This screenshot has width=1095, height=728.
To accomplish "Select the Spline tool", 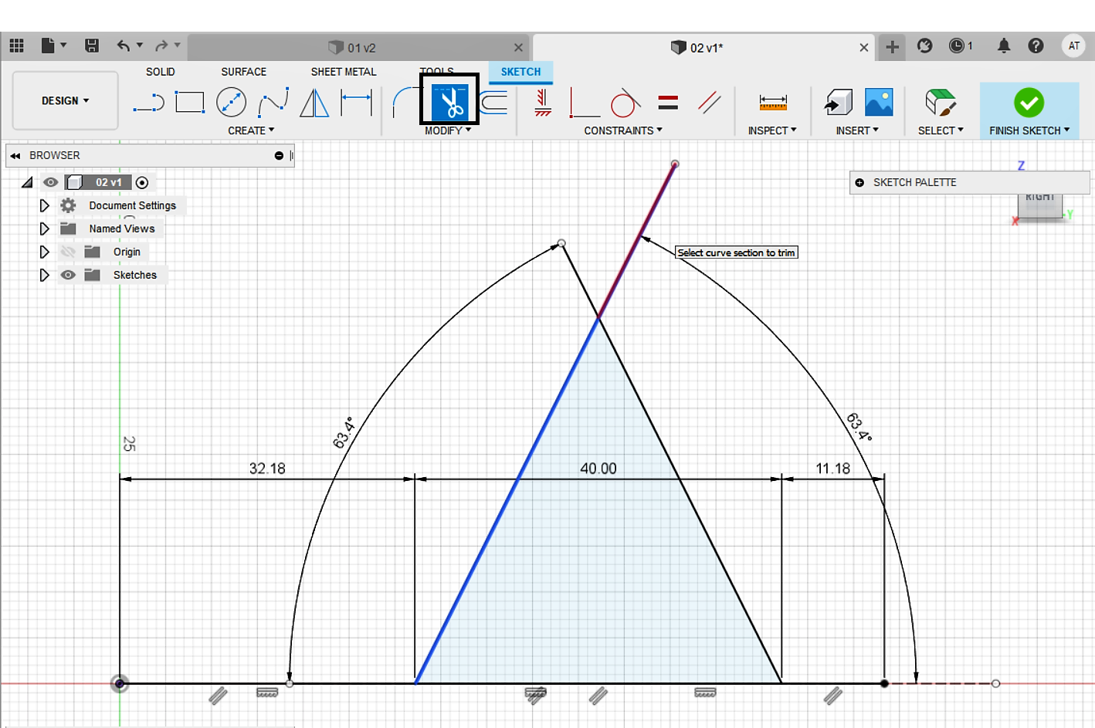I will pos(273,102).
